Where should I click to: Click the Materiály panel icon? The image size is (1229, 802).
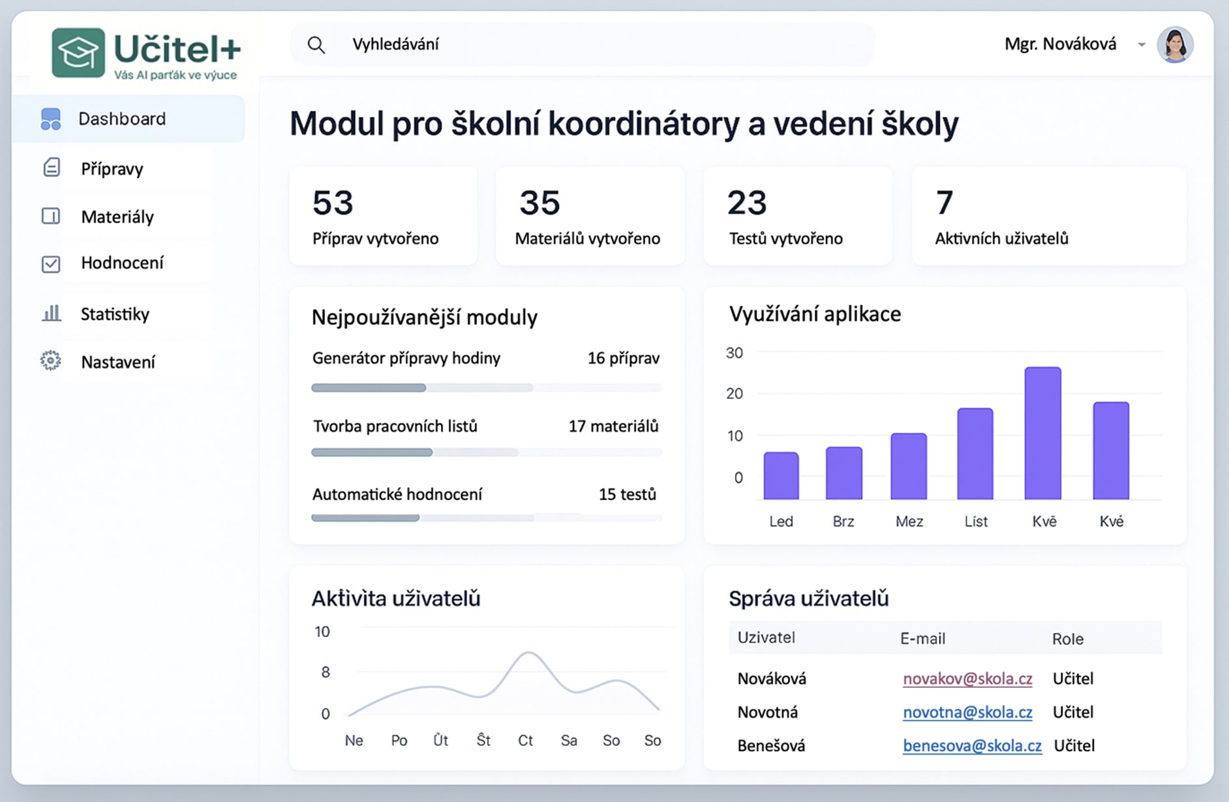[x=51, y=216]
